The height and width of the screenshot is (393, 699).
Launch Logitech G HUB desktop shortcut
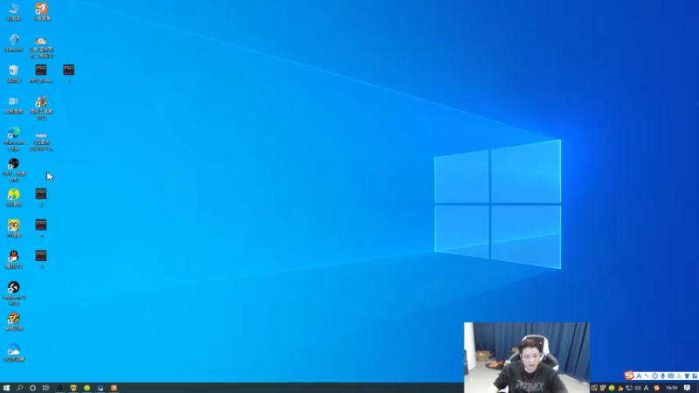click(x=14, y=293)
